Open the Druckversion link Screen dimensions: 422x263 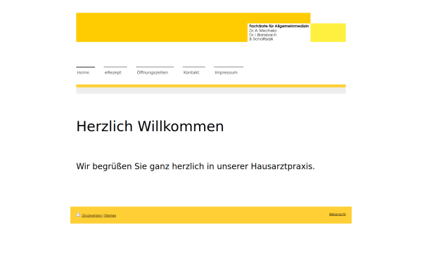(91, 215)
